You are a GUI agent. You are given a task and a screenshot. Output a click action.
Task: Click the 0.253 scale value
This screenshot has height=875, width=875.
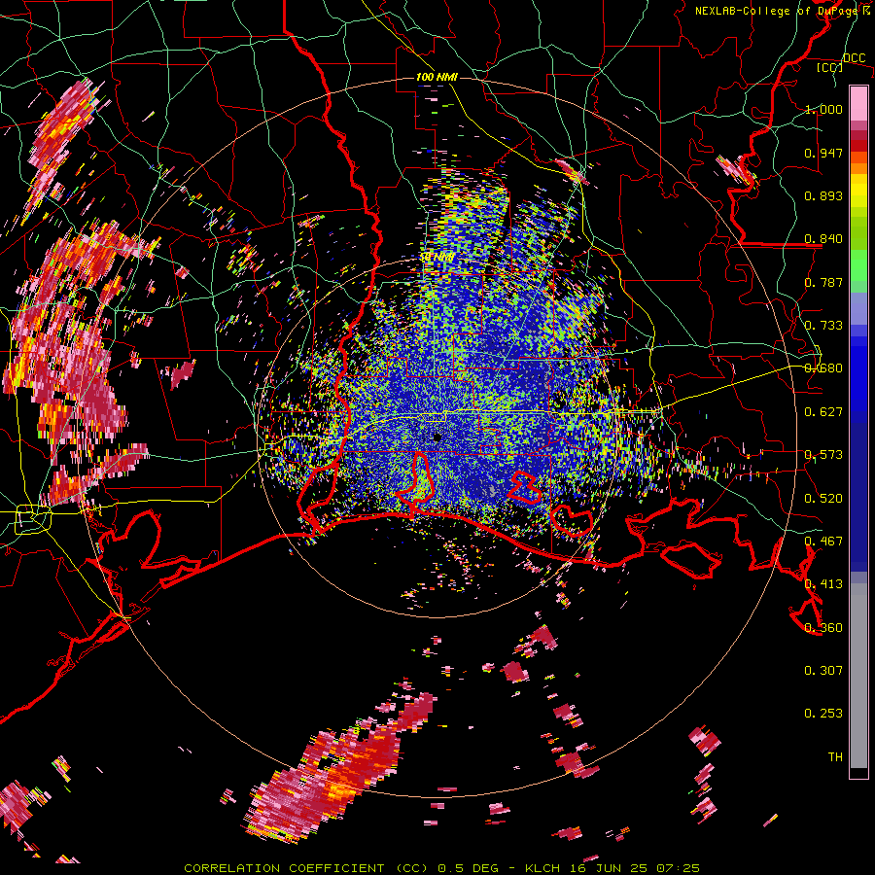click(823, 714)
